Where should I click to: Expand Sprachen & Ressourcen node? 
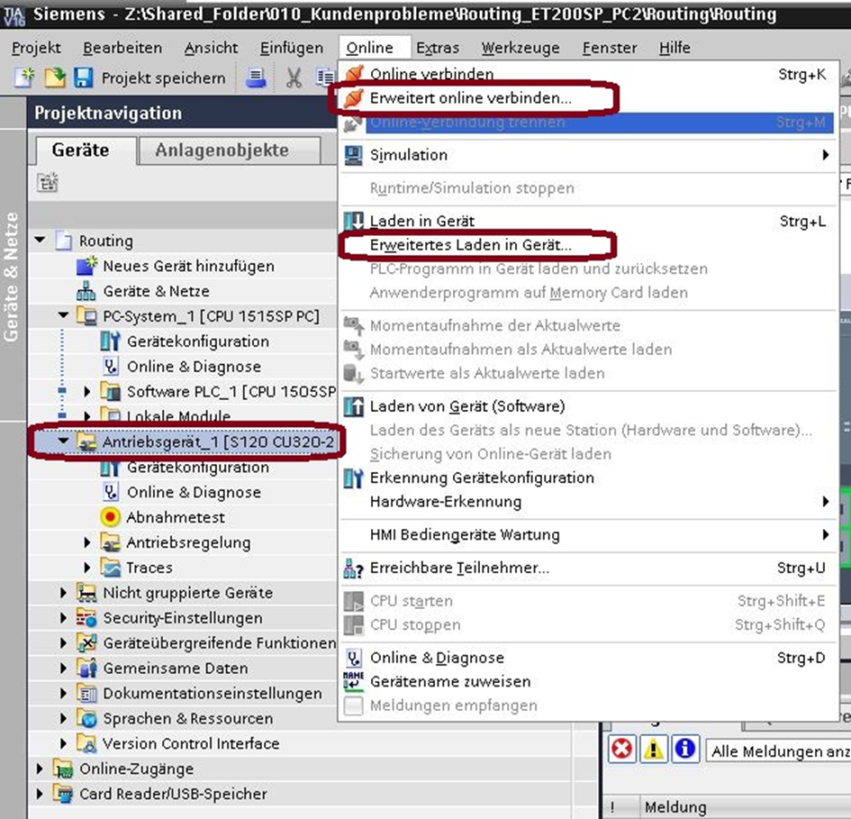click(x=64, y=718)
